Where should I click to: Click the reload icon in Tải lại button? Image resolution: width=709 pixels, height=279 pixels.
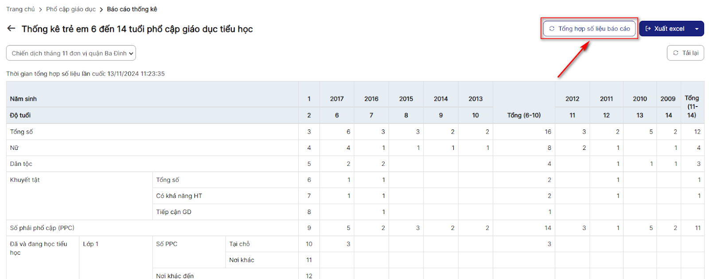tap(676, 53)
